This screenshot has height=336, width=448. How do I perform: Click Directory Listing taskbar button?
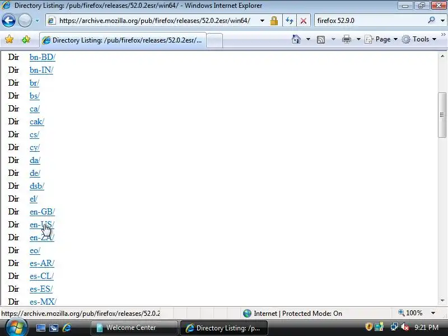tap(224, 328)
